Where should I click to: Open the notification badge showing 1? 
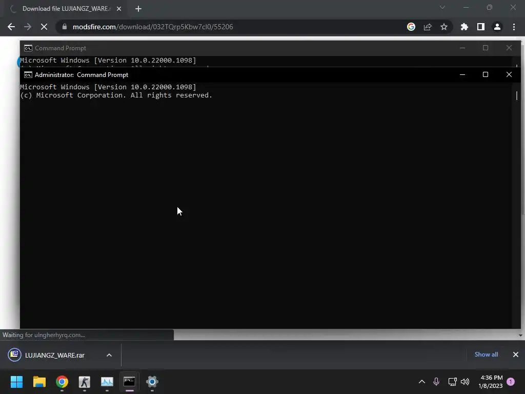511,382
